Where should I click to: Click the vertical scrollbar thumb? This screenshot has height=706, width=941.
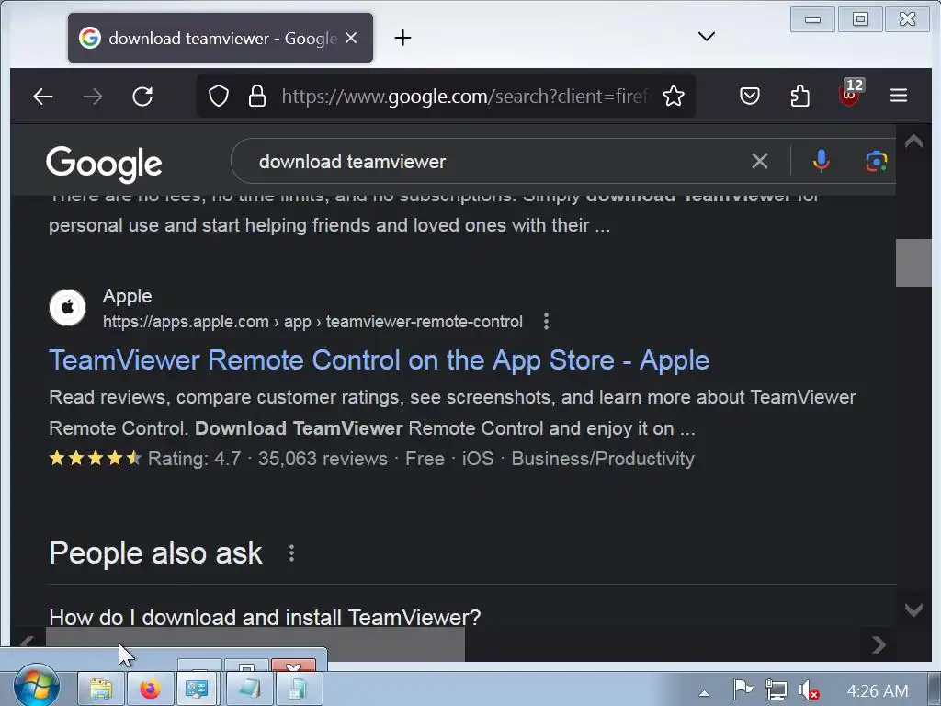pos(913,263)
